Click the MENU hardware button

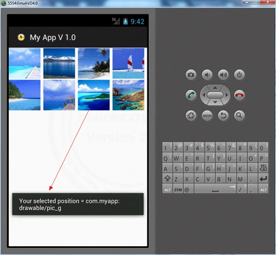[x=207, y=115]
